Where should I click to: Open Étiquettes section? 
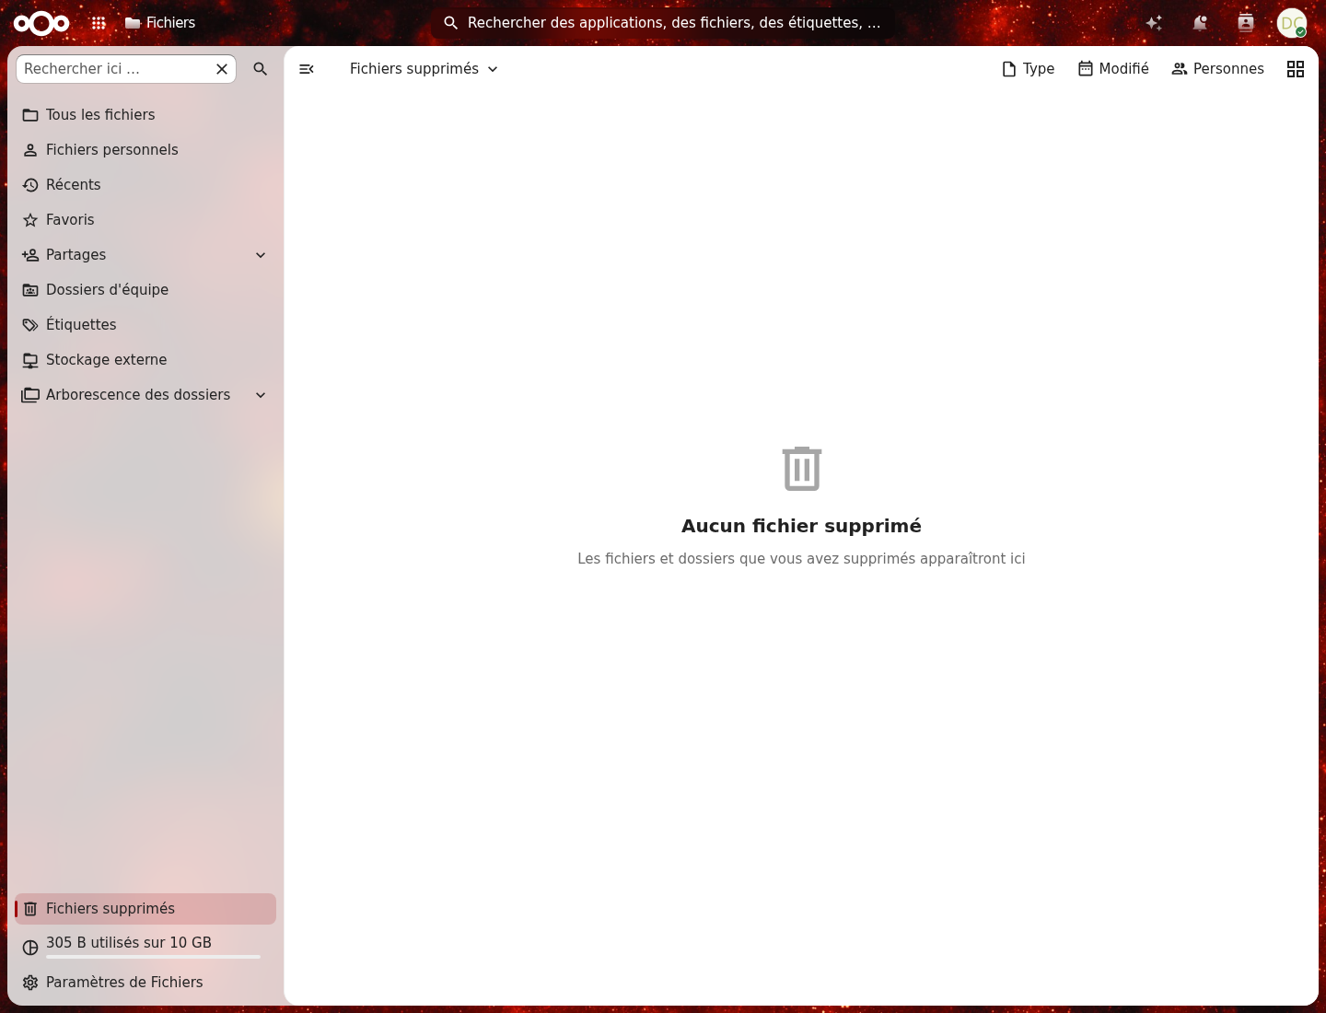[145, 325]
